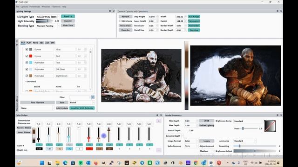The width and height of the screenshot is (298, 167).
Task: Show hidden system tray icons
Action: pos(228,163)
